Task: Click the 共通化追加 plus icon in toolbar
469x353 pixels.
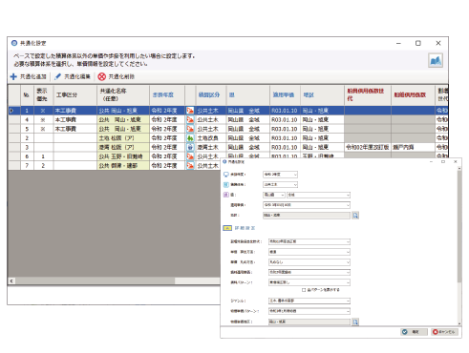Action: (x=13, y=76)
